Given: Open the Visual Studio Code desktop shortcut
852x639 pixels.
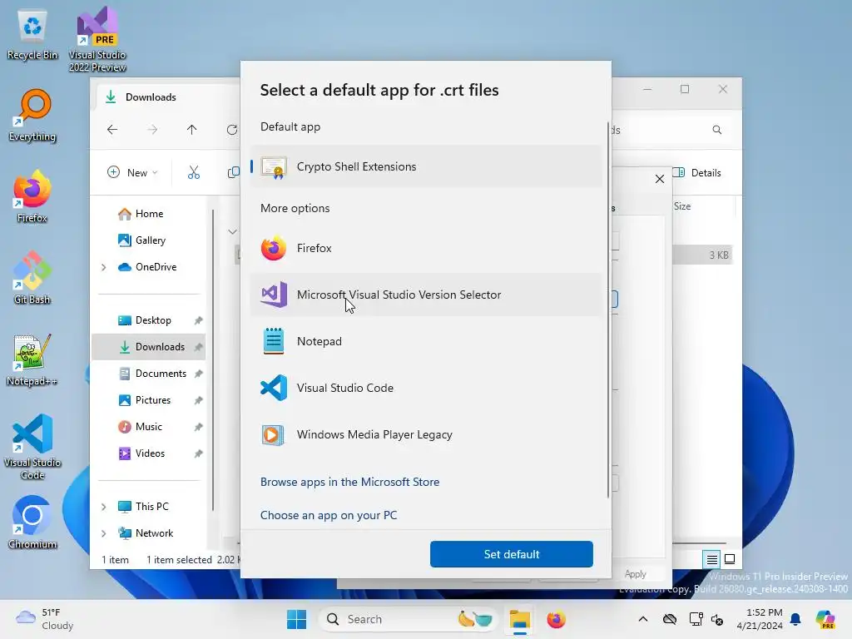Looking at the screenshot, I should (x=32, y=447).
